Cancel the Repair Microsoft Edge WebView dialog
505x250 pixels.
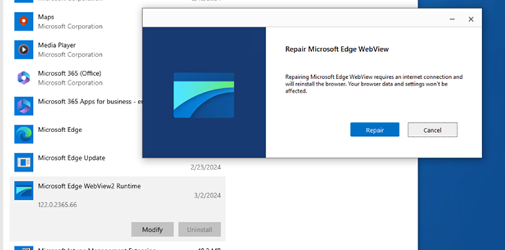click(x=432, y=130)
